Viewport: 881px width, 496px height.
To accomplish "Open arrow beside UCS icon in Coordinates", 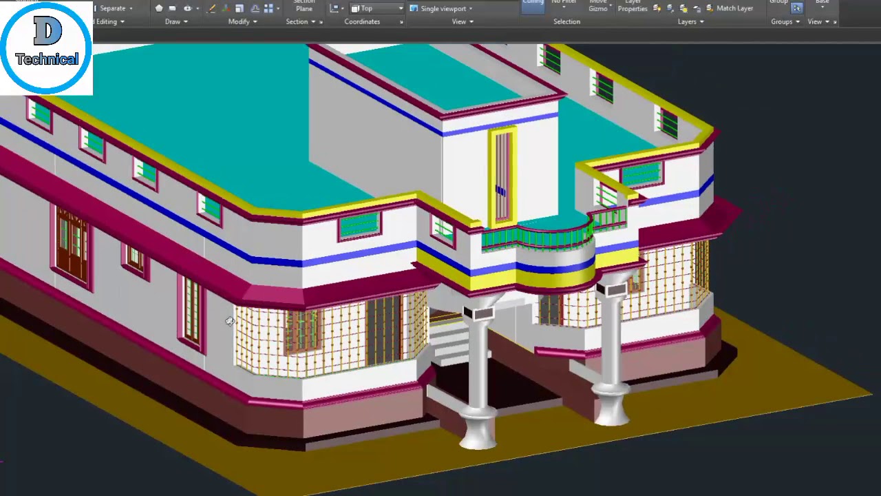I will (342, 9).
